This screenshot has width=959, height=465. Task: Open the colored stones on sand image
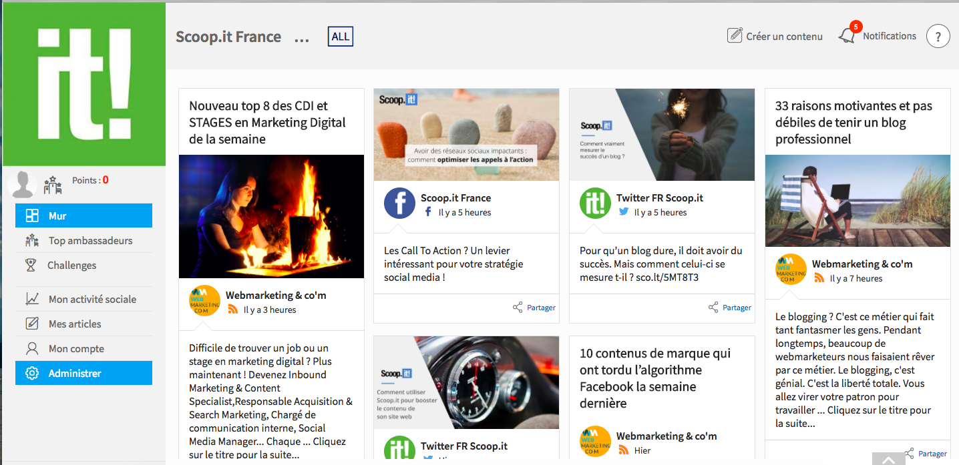[466, 135]
